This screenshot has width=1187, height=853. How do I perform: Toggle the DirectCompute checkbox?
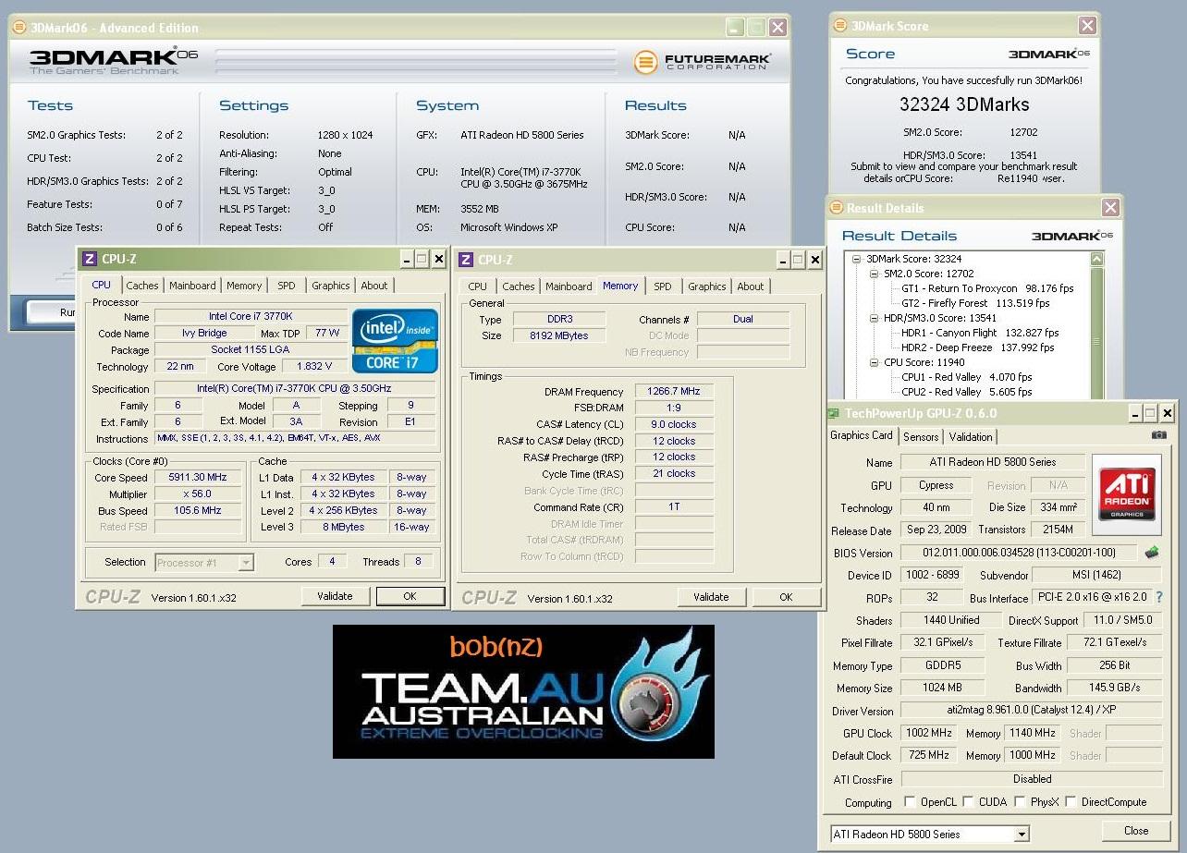pos(1071,802)
